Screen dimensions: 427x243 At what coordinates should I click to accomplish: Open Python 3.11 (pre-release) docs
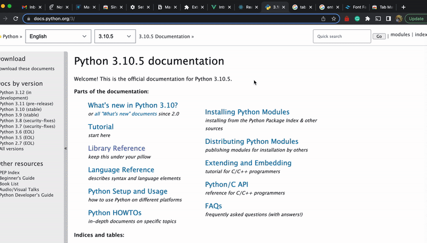coord(27,103)
